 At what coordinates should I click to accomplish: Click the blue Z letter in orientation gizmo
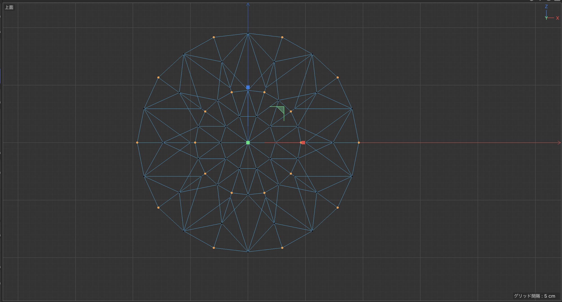pyautogui.click(x=546, y=6)
